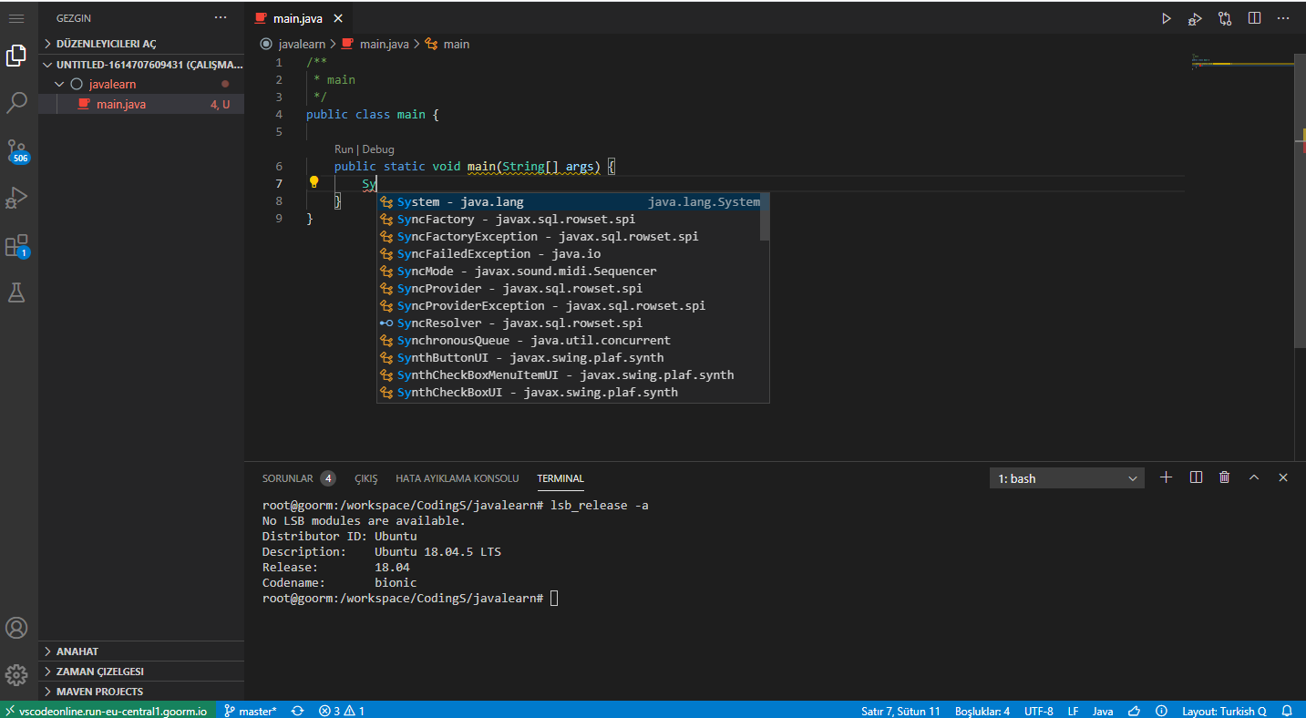Click the Debug code lens link
This screenshot has width=1306, height=718.
pos(378,149)
